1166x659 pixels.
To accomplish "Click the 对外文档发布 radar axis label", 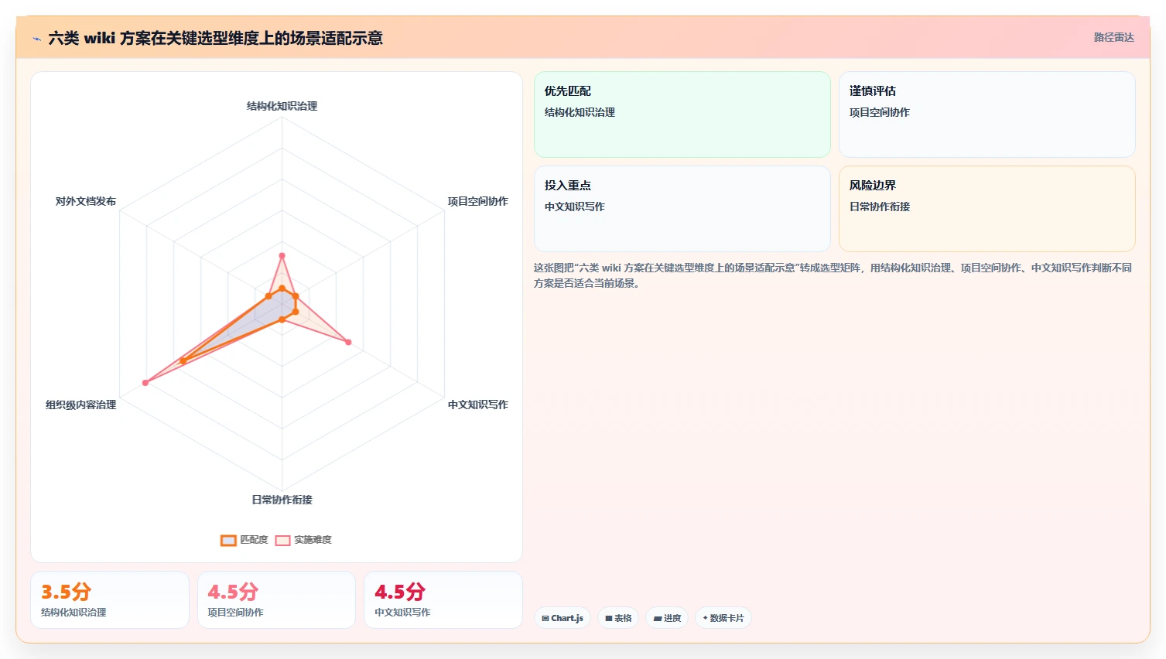I will pos(85,201).
